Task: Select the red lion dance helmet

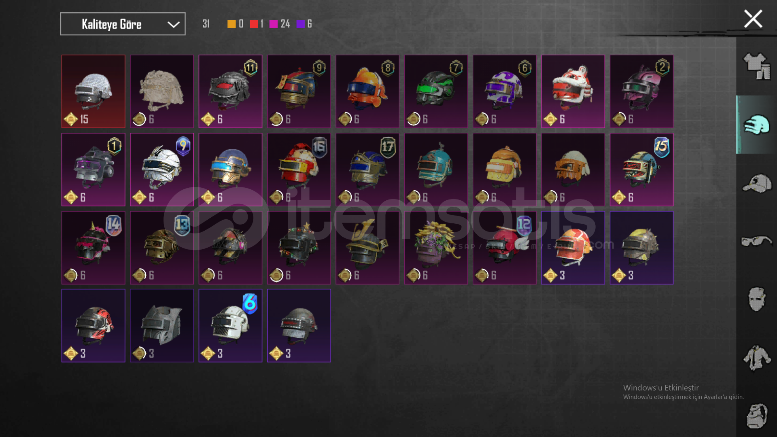Action: pos(573,91)
